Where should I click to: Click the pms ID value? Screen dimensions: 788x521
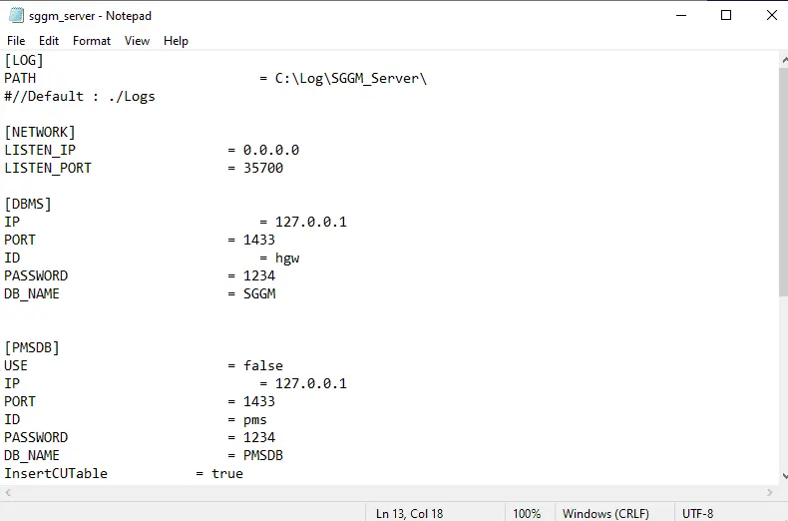tap(254, 420)
